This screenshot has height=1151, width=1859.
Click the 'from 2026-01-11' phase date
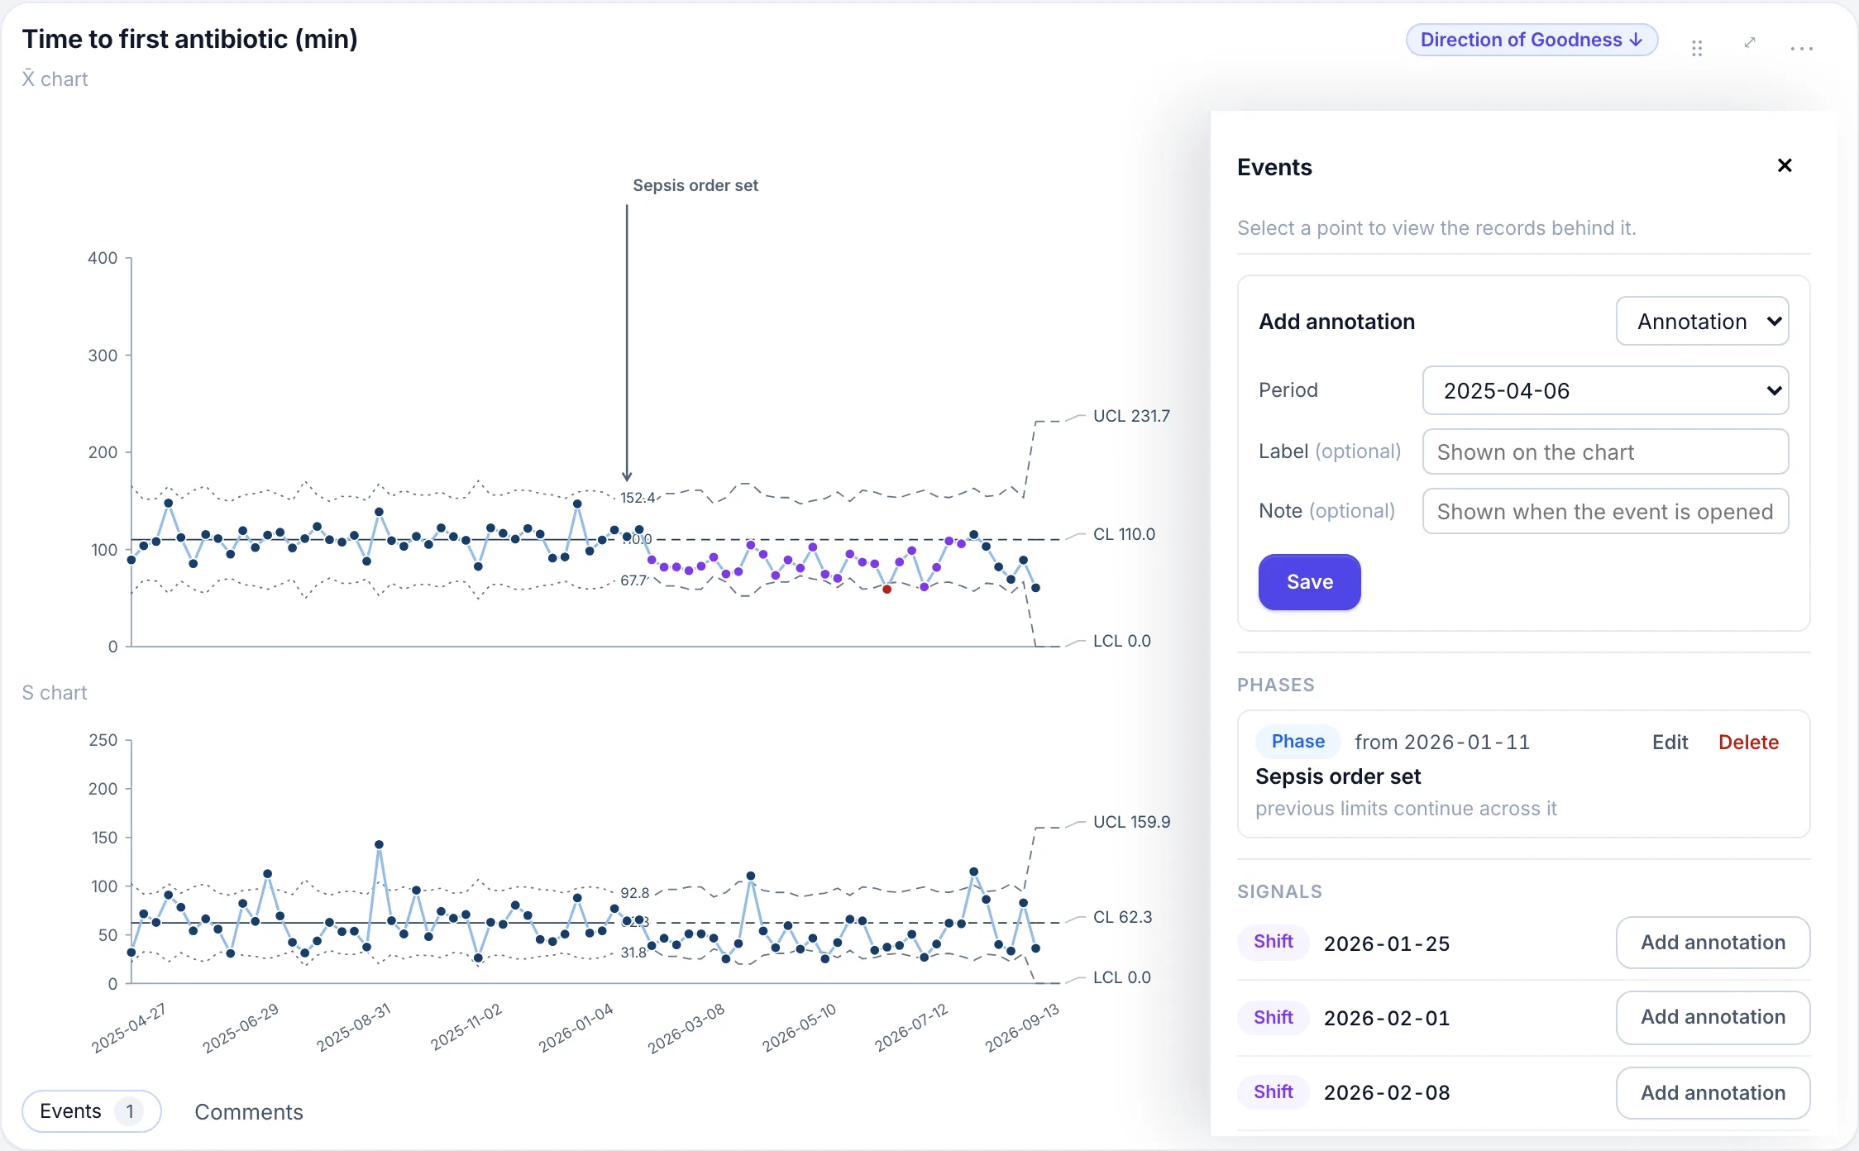pos(1442,742)
